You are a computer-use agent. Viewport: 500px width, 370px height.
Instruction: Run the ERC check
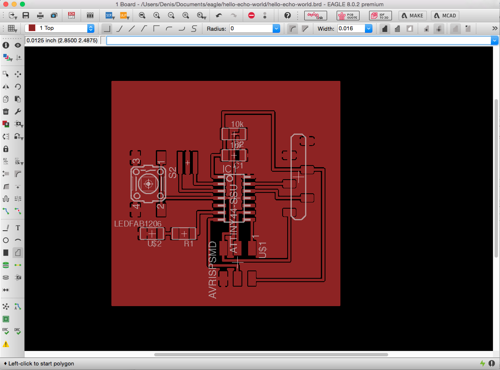pyautogui.click(x=6, y=331)
